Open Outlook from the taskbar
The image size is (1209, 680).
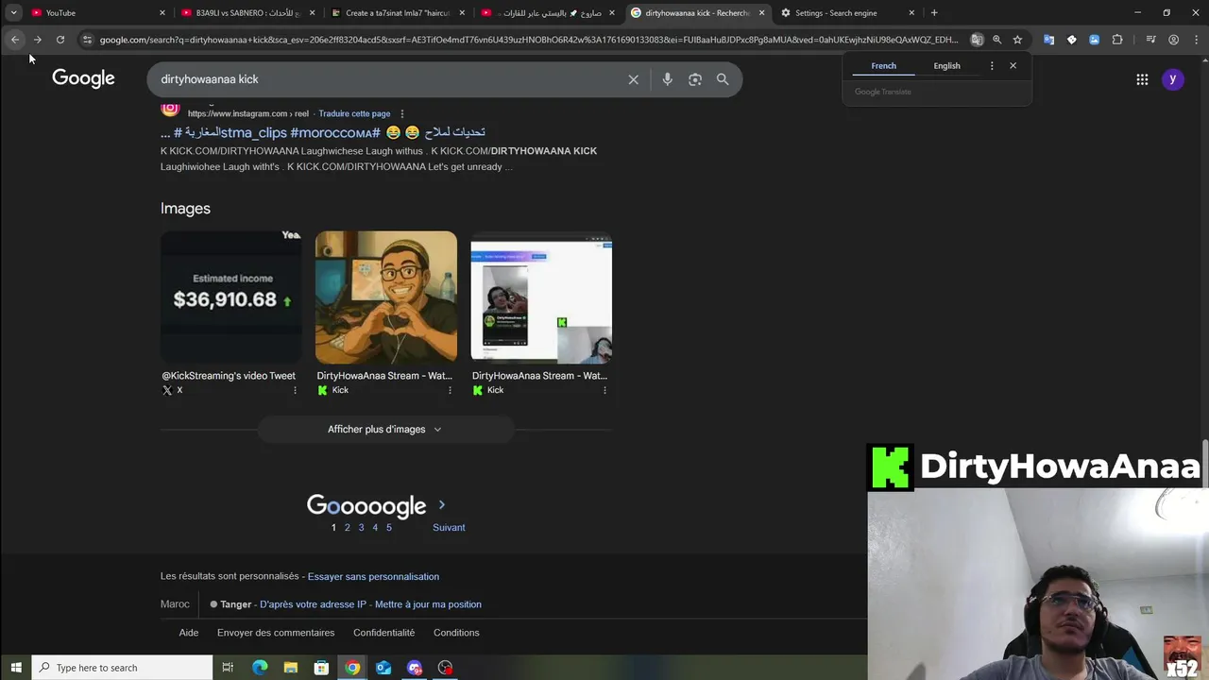[383, 668]
